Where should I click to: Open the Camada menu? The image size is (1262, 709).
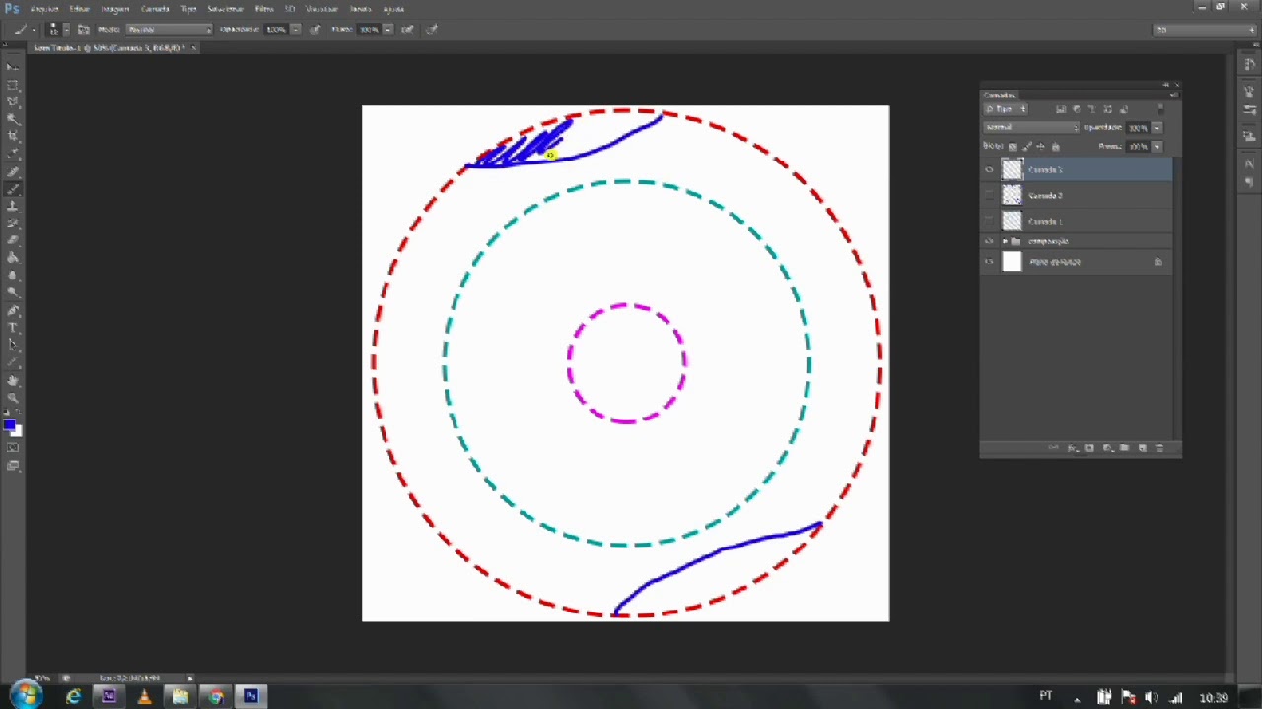(x=155, y=9)
